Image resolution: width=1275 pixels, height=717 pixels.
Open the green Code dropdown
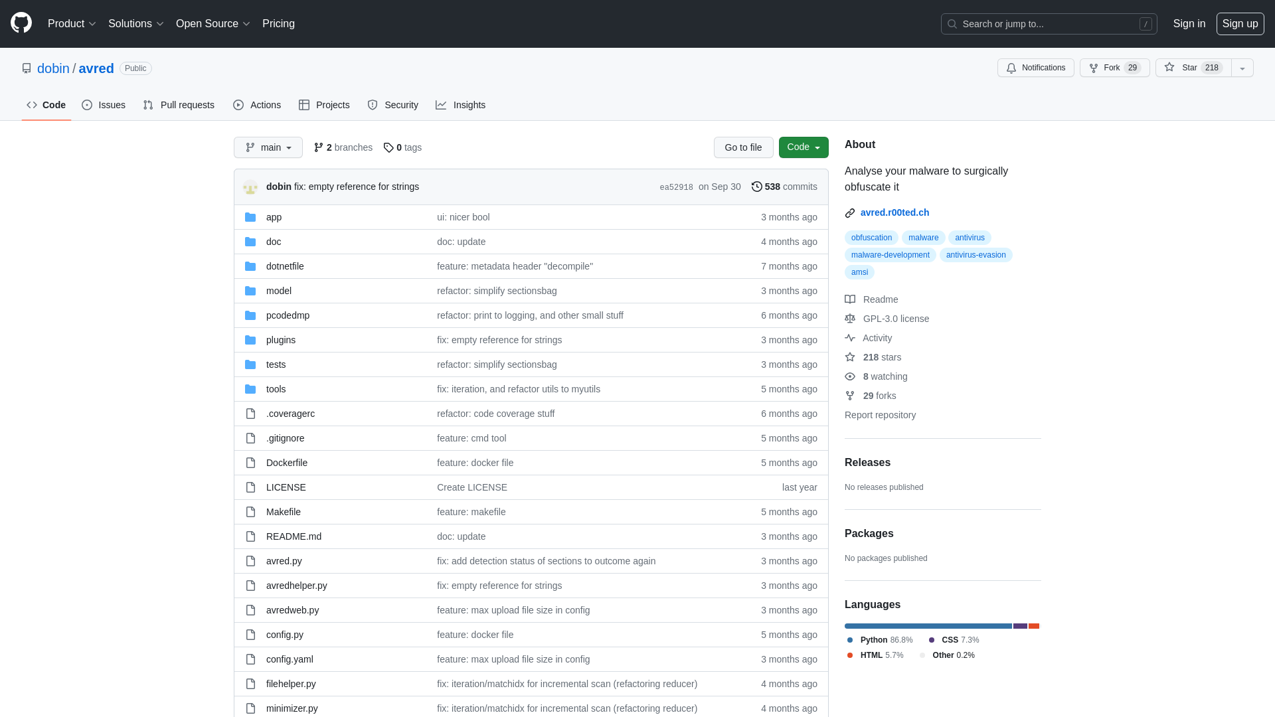click(804, 147)
